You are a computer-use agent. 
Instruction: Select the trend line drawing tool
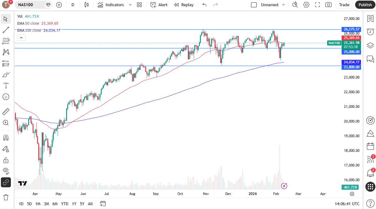tap(6, 30)
